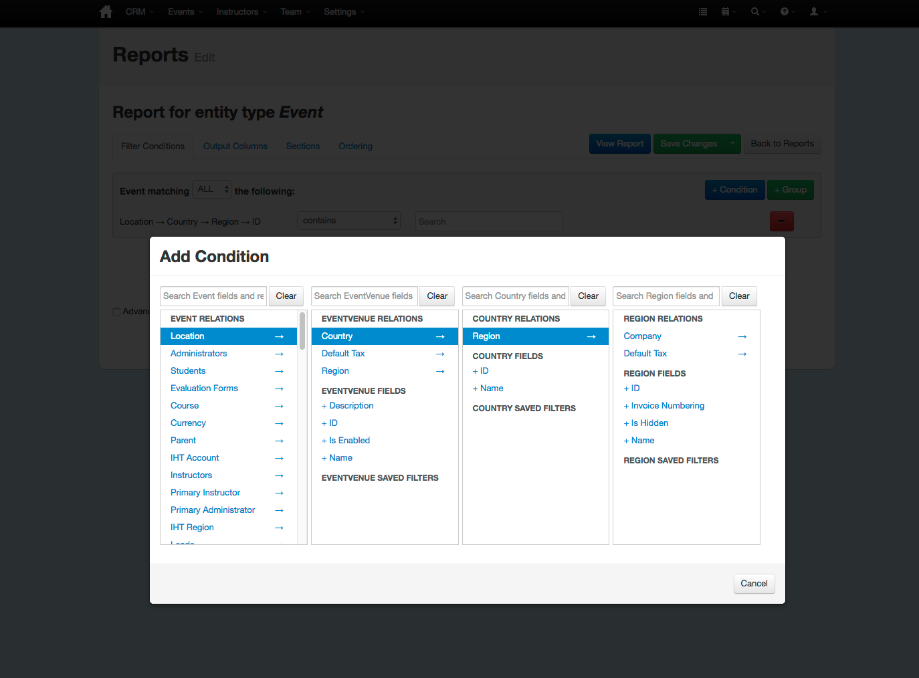
Task: Add EventVenue Description field
Action: [347, 406]
